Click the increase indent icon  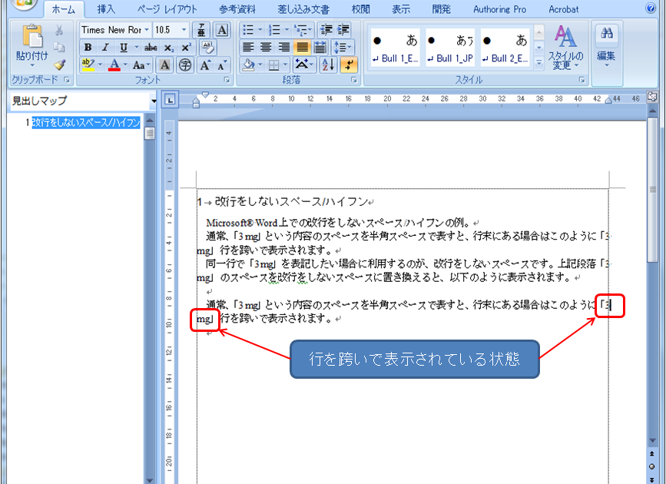(x=343, y=30)
